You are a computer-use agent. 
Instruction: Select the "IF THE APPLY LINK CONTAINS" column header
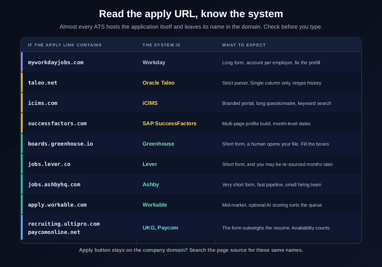[x=65, y=45]
